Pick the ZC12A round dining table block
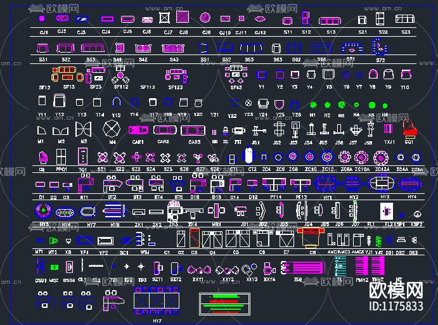This screenshot has width=438, height=325. (x=381, y=158)
